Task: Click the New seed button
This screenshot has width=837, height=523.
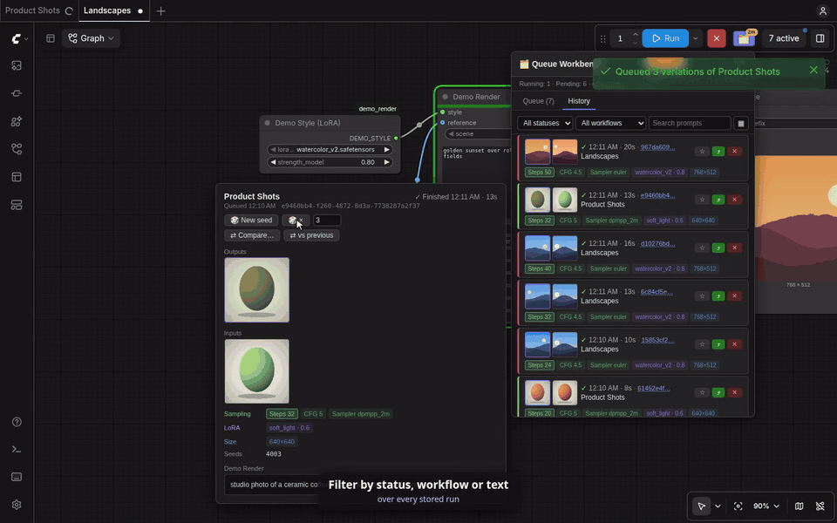Action: [x=251, y=221]
